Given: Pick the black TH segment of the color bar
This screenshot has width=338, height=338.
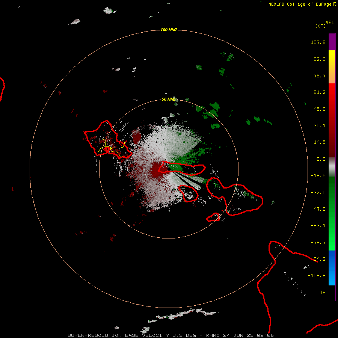Looking at the screenshot, I should tap(332, 293).
